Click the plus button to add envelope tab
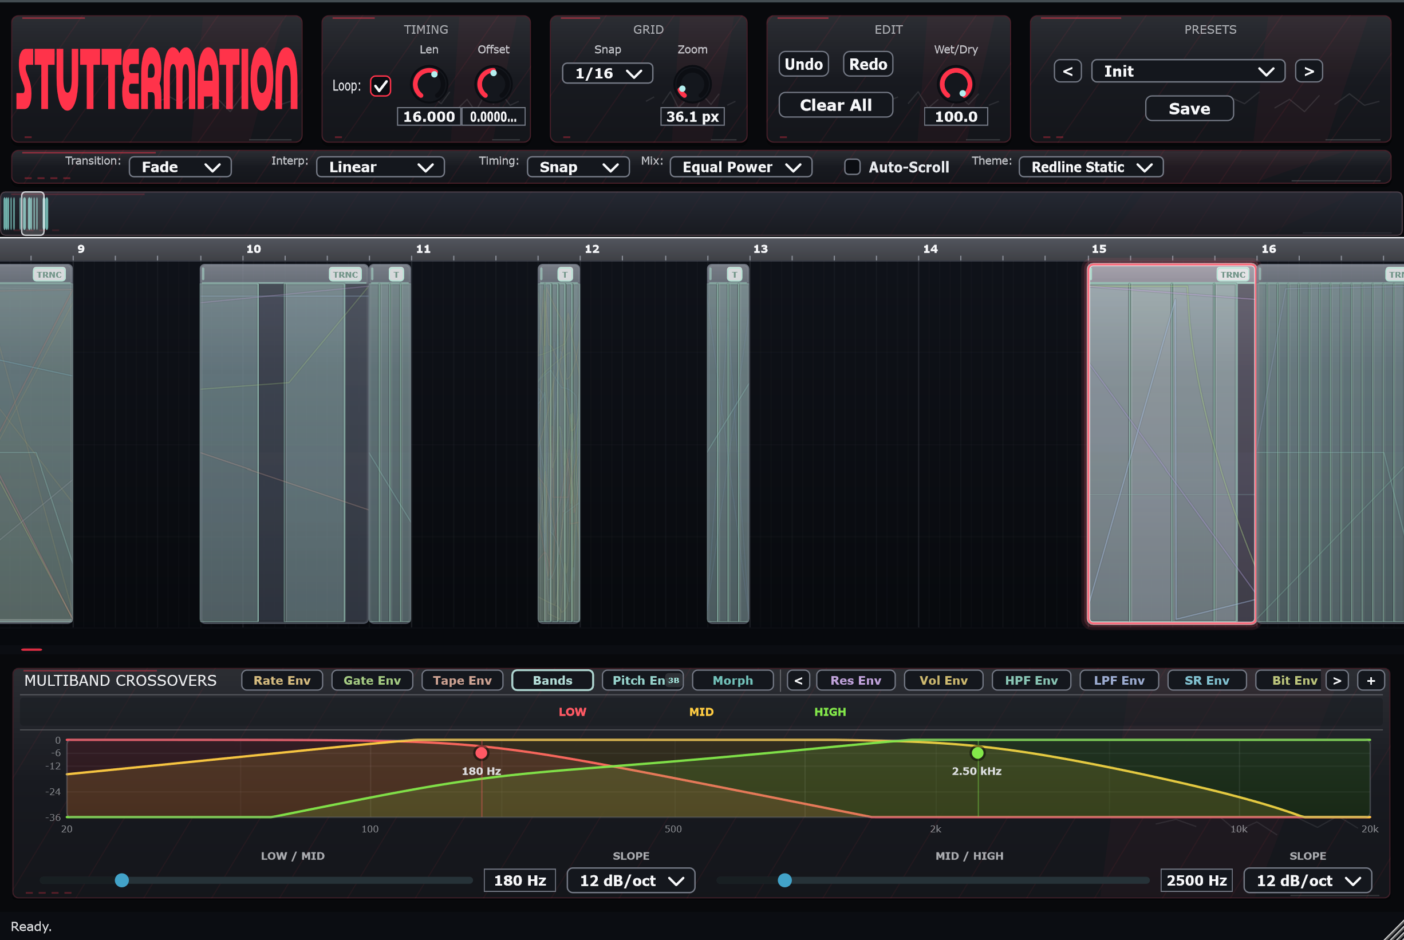The width and height of the screenshot is (1404, 940). tap(1371, 681)
